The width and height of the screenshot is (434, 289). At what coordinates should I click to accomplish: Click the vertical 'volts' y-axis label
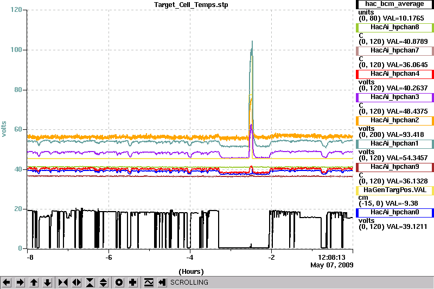[x=4, y=129]
